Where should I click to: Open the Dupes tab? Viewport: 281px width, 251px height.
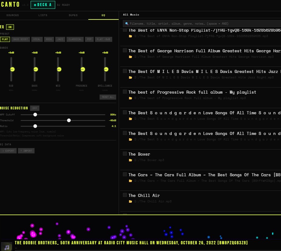pyautogui.click(x=73, y=15)
